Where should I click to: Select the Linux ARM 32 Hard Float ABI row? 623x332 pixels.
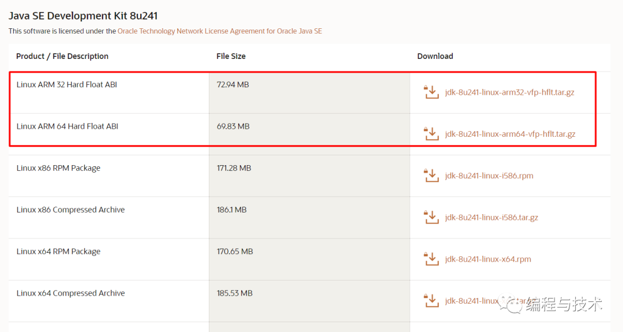[67, 84]
